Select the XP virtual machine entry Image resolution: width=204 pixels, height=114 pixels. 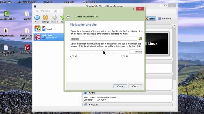coord(49,28)
